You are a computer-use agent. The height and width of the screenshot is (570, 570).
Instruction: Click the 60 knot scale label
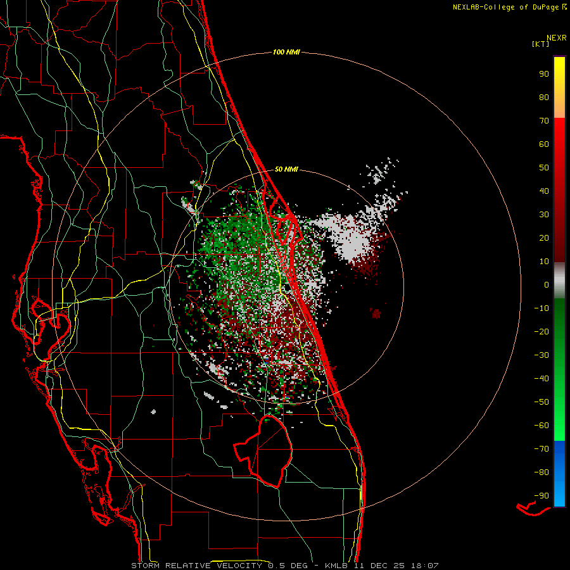click(544, 144)
